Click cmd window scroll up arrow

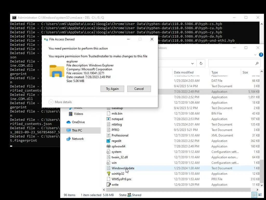(262, 24)
